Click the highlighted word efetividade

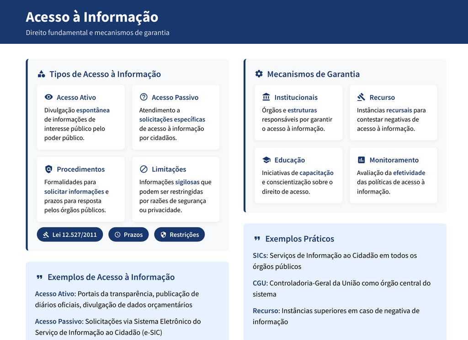click(x=409, y=173)
